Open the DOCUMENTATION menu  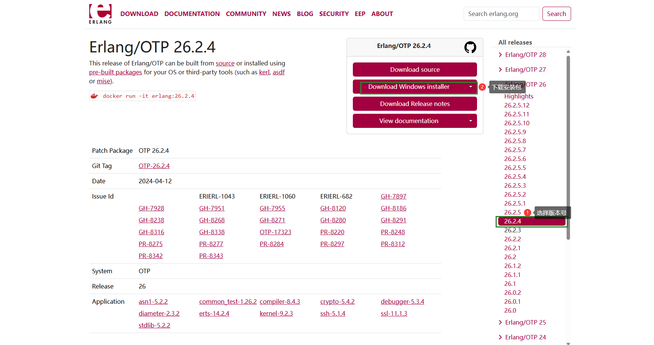coord(192,14)
